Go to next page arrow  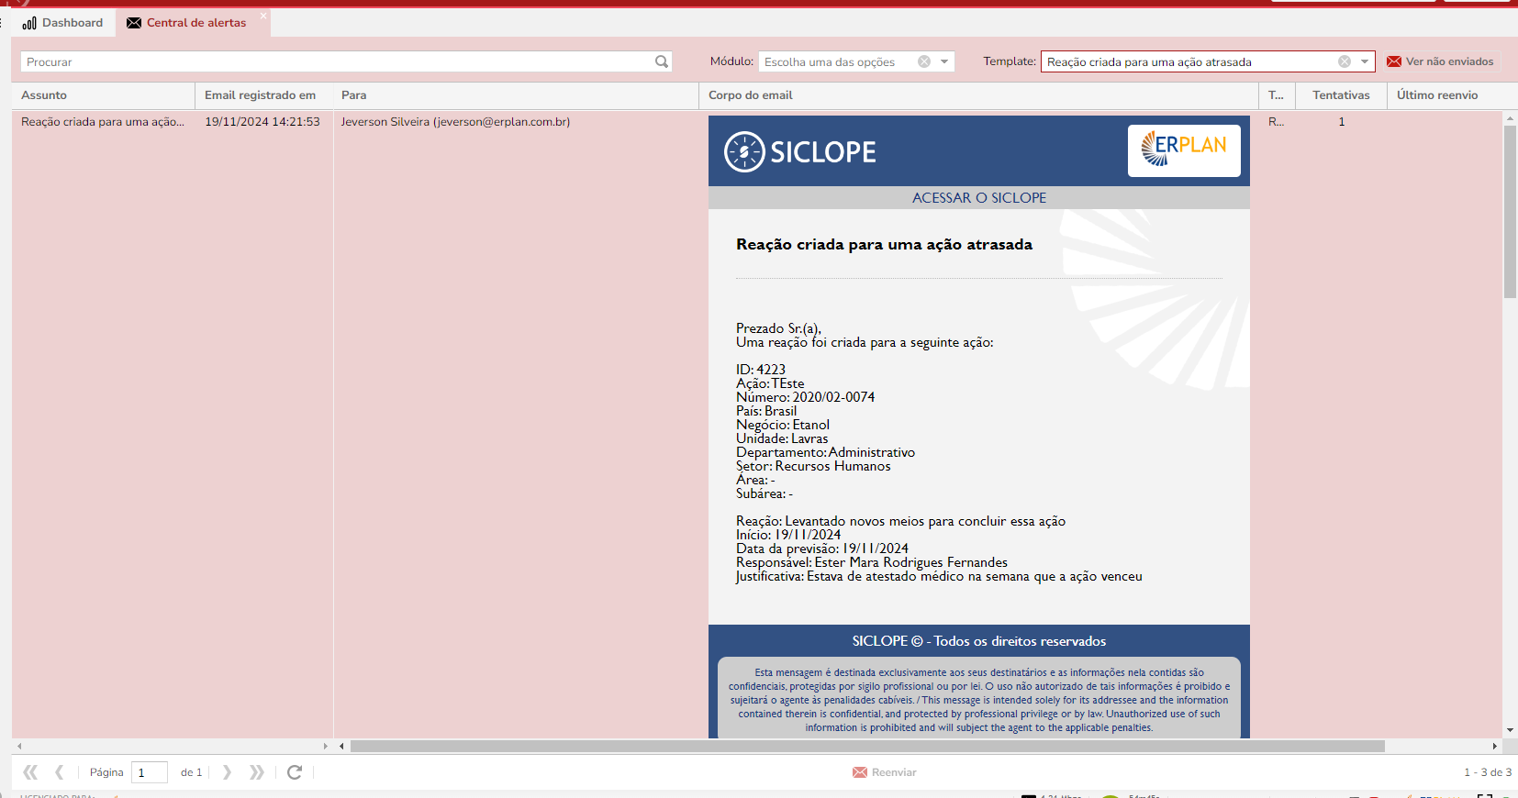point(227,772)
